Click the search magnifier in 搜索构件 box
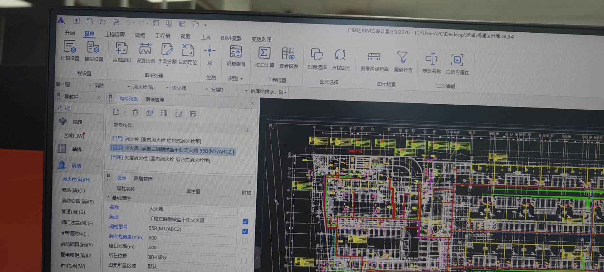Viewport: 604px width, 272px height. coord(246,130)
